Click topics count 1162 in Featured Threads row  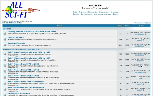click(121, 45)
